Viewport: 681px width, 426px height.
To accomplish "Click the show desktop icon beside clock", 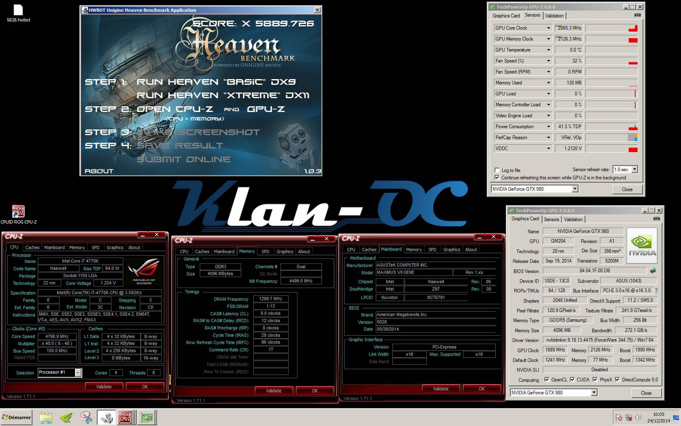I will 677,417.
